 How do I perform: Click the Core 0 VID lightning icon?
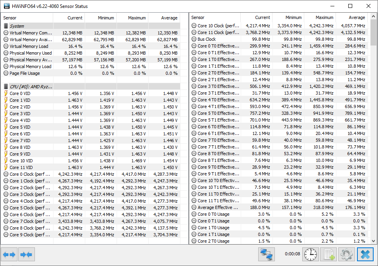[6, 93]
